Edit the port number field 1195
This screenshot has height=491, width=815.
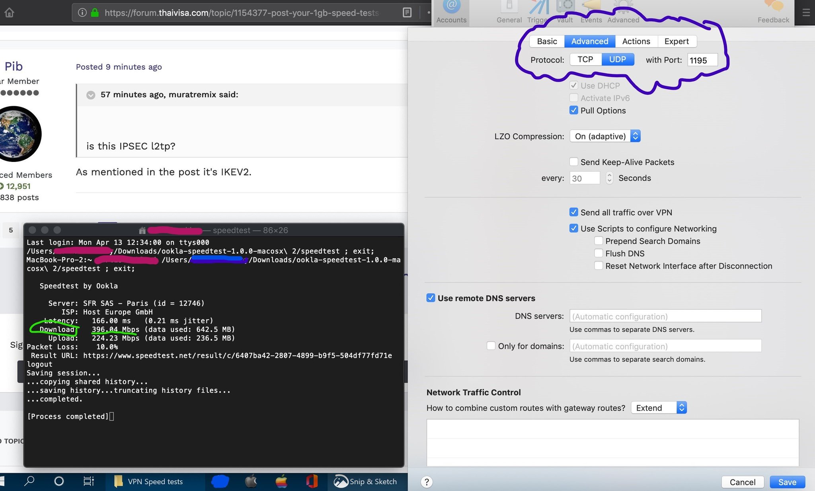tap(702, 60)
